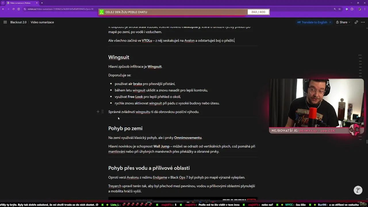
Task: Click the underlined Treyarch word
Action: coord(115,186)
